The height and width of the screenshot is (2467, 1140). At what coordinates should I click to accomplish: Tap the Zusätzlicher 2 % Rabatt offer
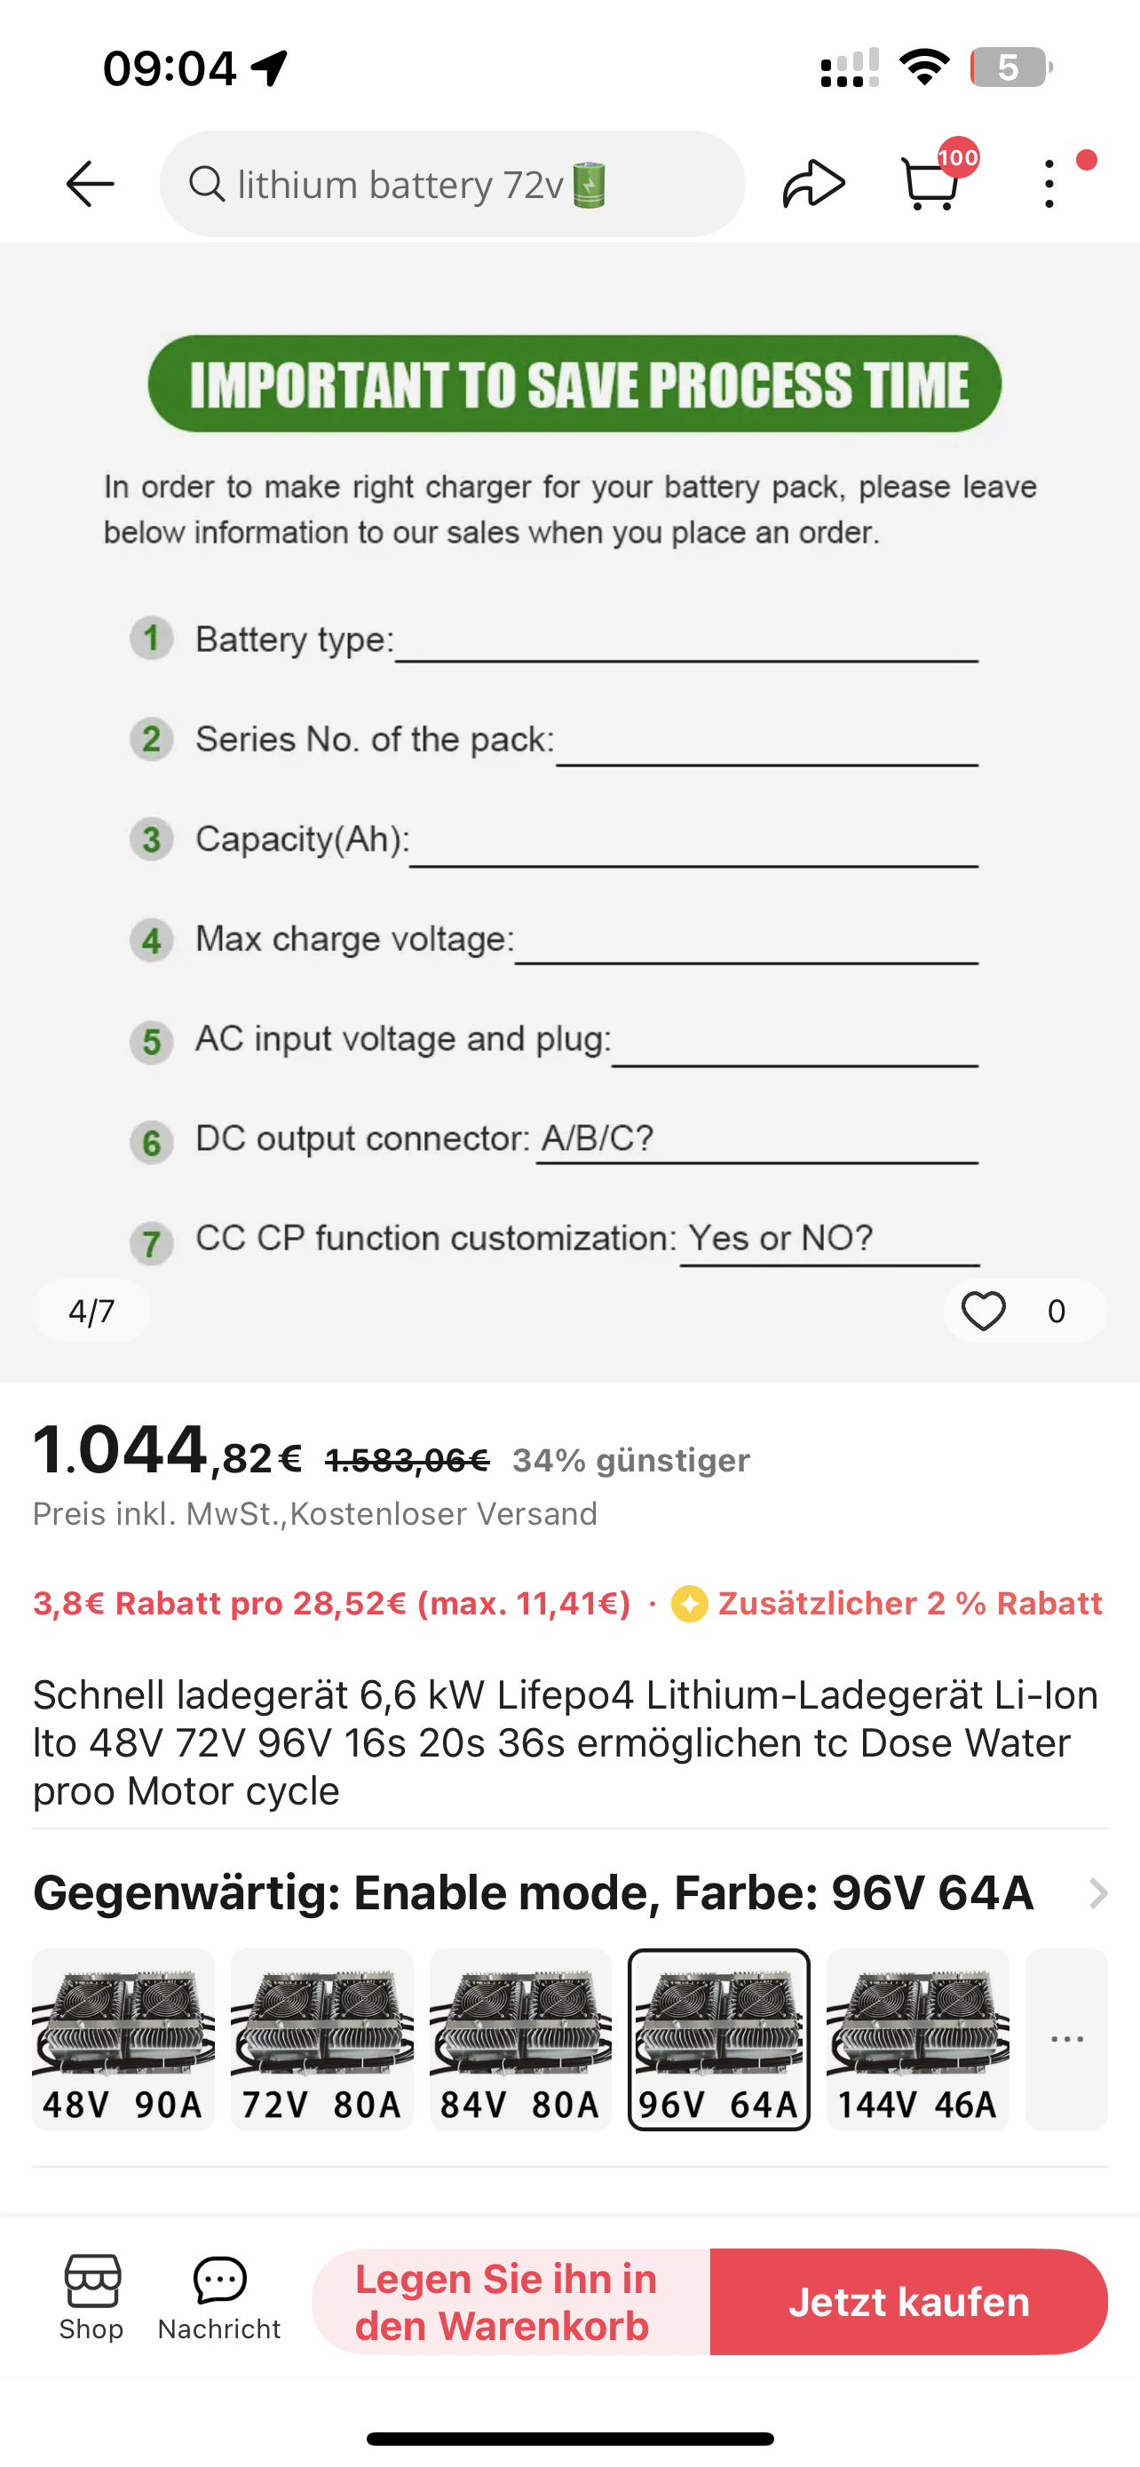(x=887, y=1603)
